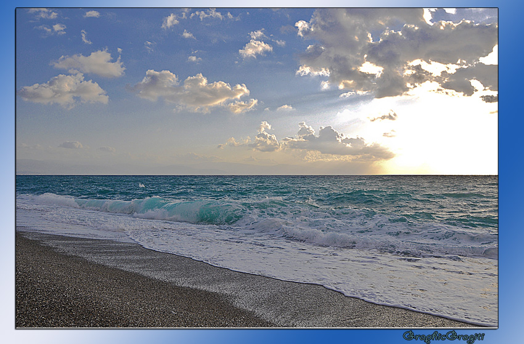Select the leftmost fluffy cloud
The height and width of the screenshot is (344, 524).
click(x=63, y=90)
